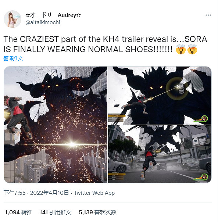View the 5,139 喜欢次数 likes list
The image size is (218, 222).
(x=97, y=212)
